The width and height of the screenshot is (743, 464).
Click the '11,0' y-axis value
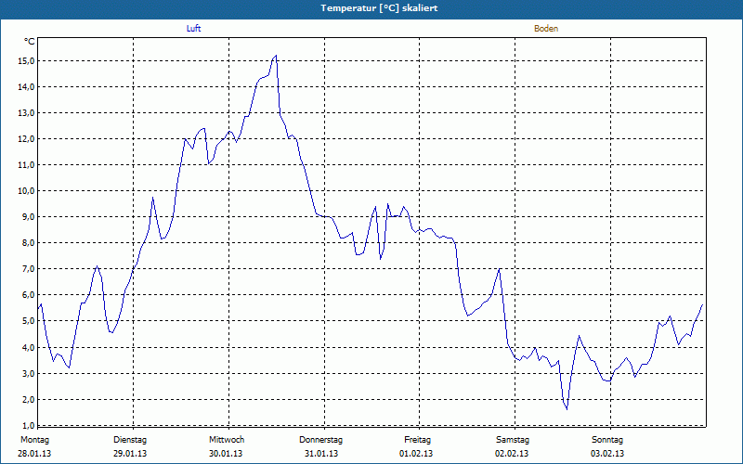pyautogui.click(x=26, y=165)
